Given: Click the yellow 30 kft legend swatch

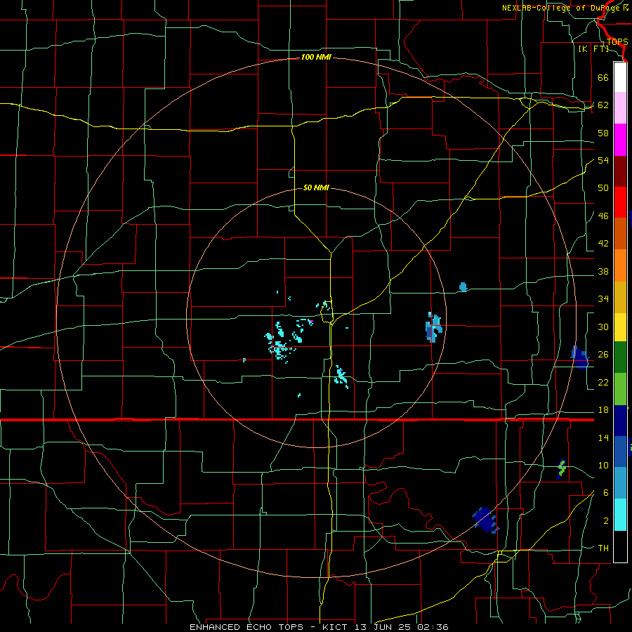Looking at the screenshot, I should (620, 327).
